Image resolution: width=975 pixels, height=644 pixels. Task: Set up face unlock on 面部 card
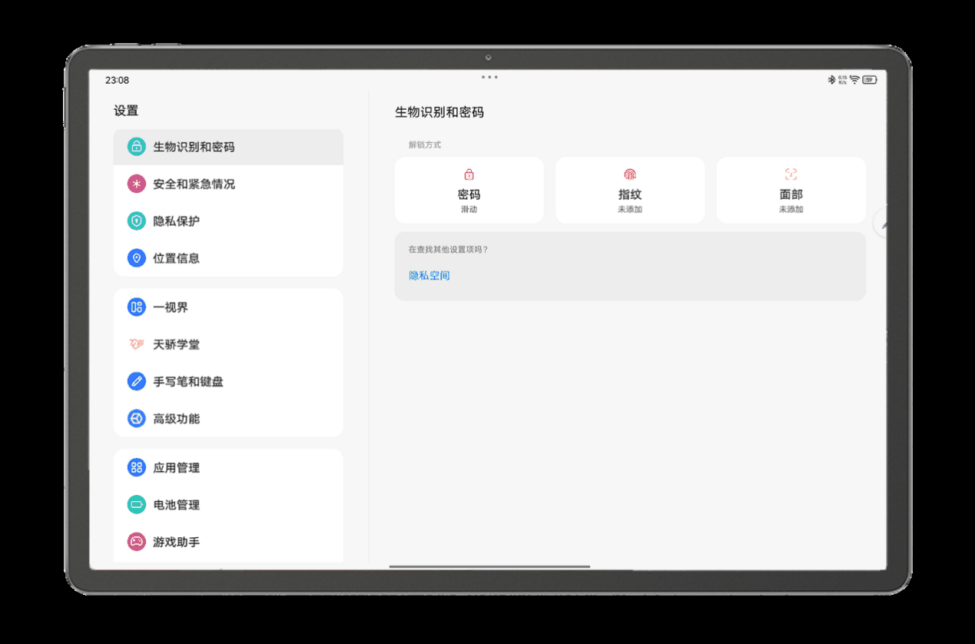point(791,190)
